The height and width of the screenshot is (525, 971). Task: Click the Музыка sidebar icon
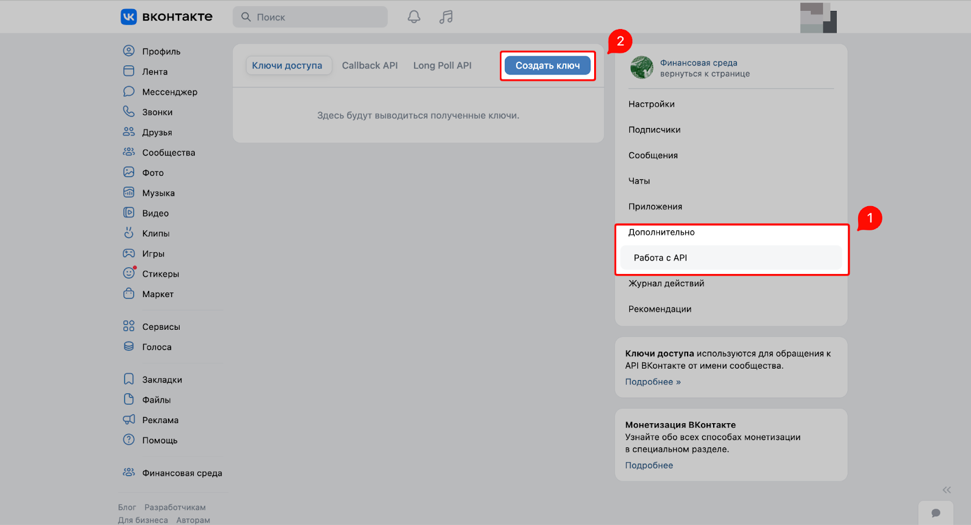point(129,193)
